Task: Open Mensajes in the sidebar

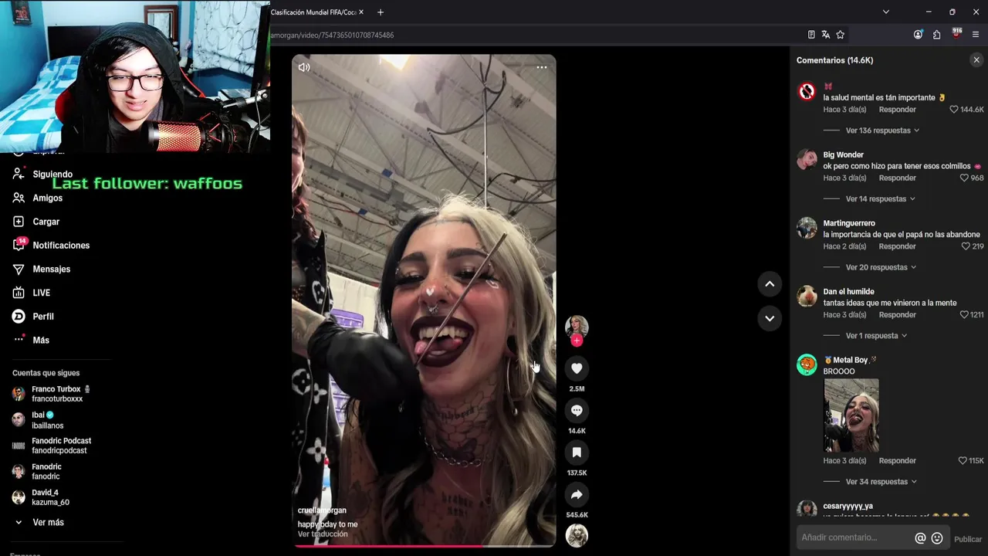Action: (x=51, y=270)
